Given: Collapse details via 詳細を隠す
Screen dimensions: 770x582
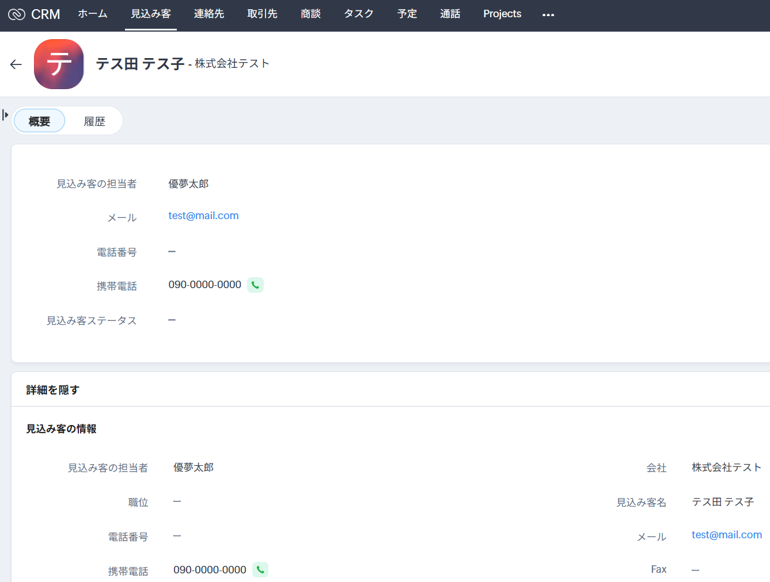Looking at the screenshot, I should coord(52,390).
